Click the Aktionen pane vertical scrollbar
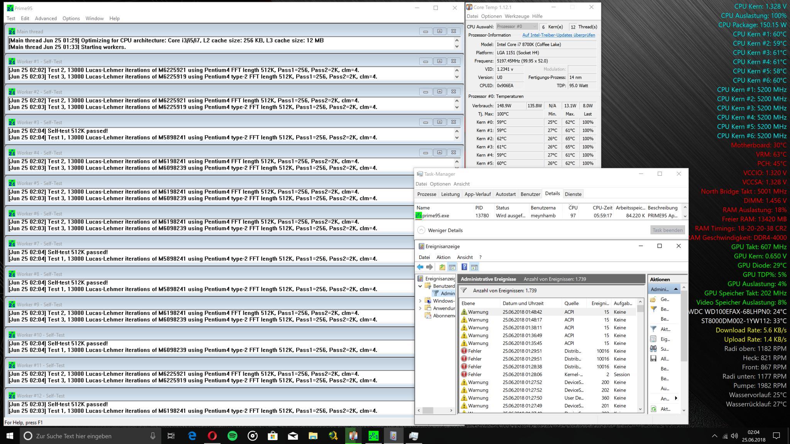 (x=684, y=326)
